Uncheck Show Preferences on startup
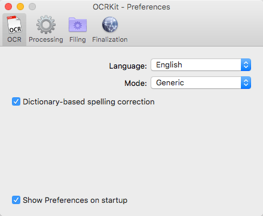This screenshot has height=216, width=263. pos(16,200)
